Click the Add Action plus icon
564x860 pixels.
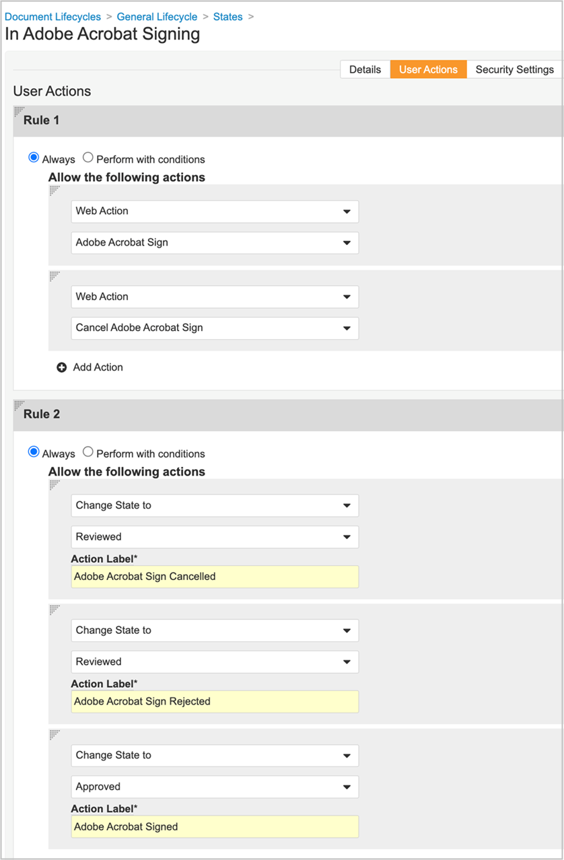click(x=62, y=367)
